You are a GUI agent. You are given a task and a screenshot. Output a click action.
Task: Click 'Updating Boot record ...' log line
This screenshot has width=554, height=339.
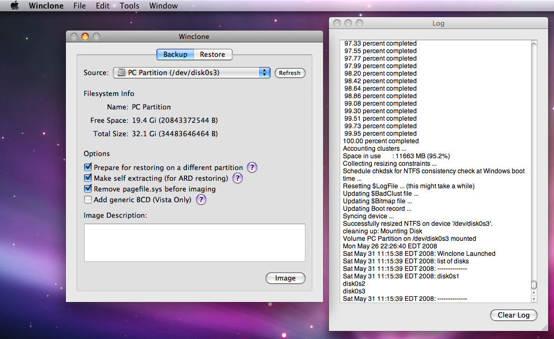[x=377, y=209]
